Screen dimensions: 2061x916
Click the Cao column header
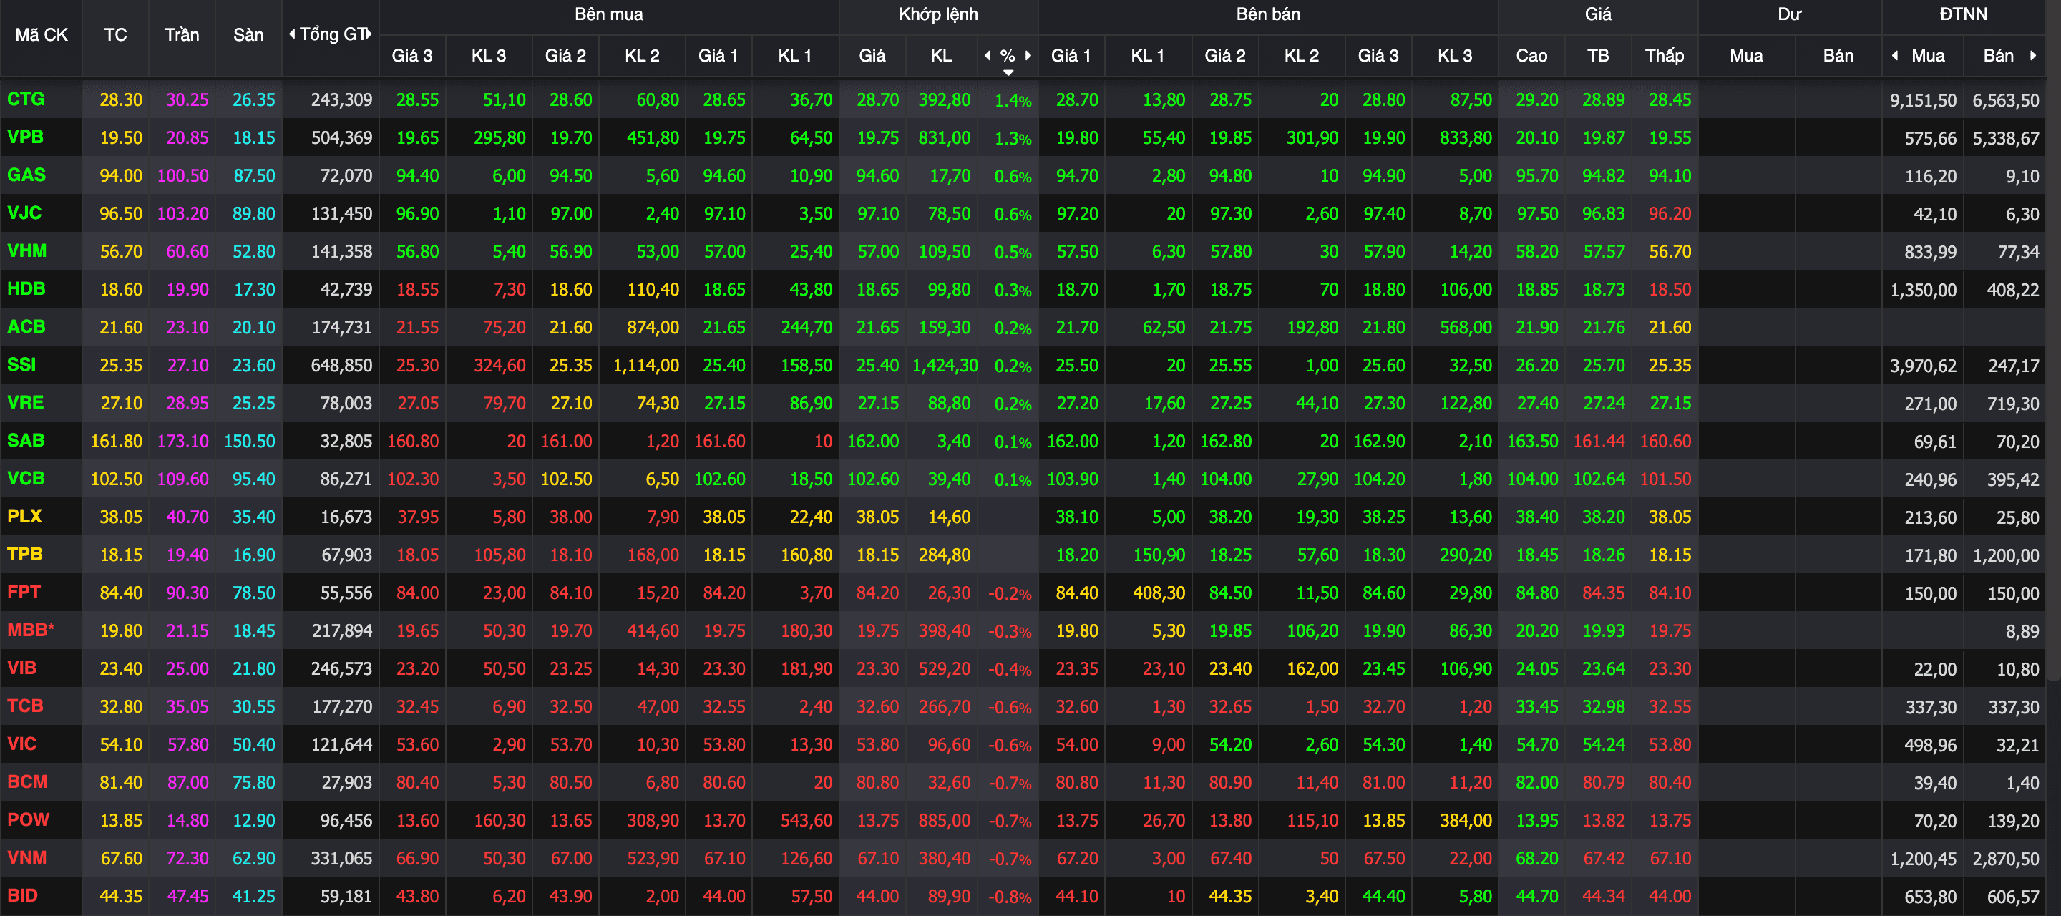pos(1531,56)
